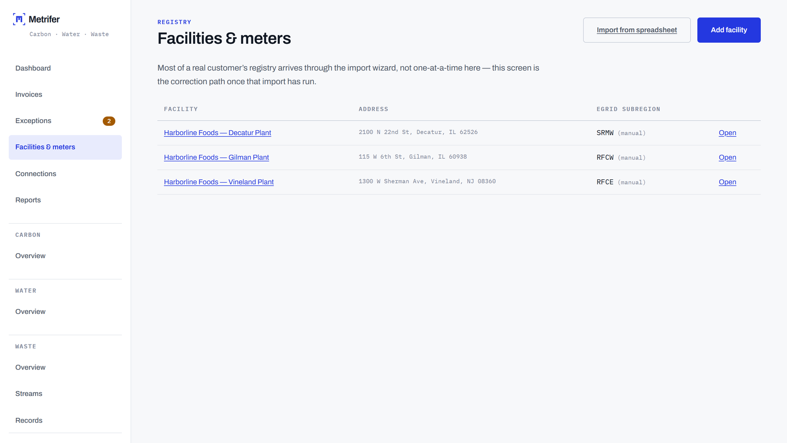The width and height of the screenshot is (787, 443).
Task: Open Overview under the Waste section
Action: click(65, 368)
